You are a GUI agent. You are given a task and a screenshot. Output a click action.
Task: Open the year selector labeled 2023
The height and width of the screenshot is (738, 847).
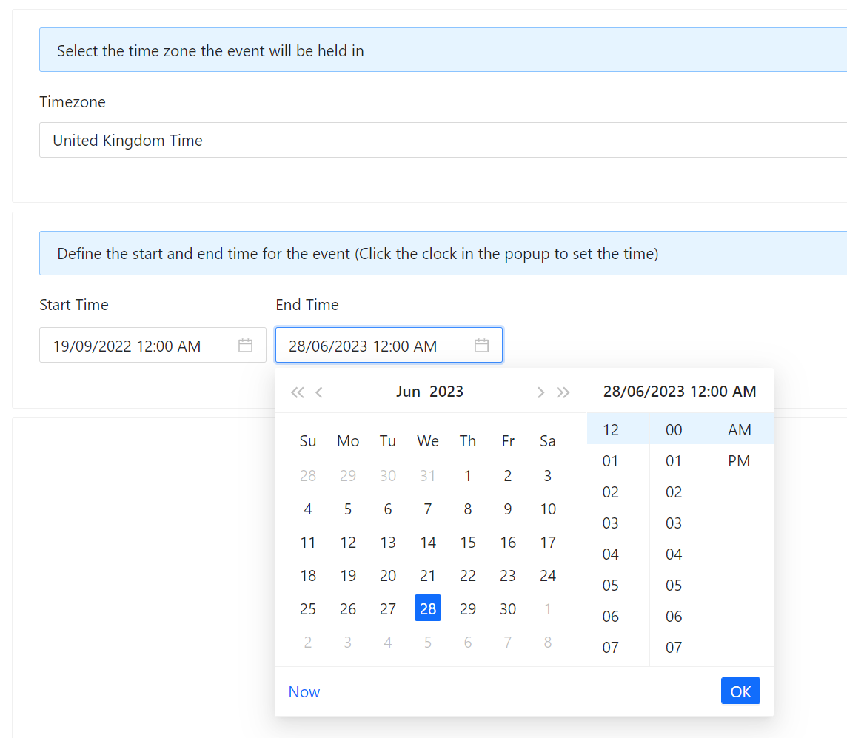(446, 392)
